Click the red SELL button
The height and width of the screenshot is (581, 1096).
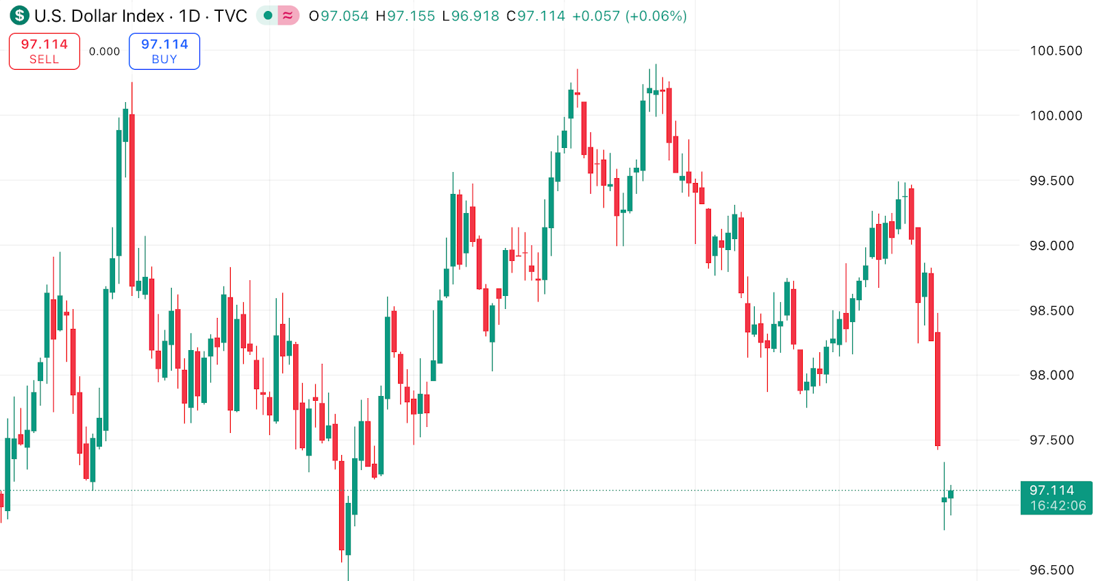44,51
